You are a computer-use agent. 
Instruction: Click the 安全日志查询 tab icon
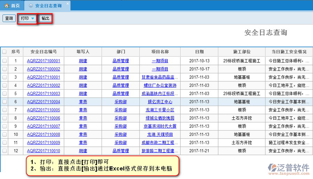tap(31, 6)
